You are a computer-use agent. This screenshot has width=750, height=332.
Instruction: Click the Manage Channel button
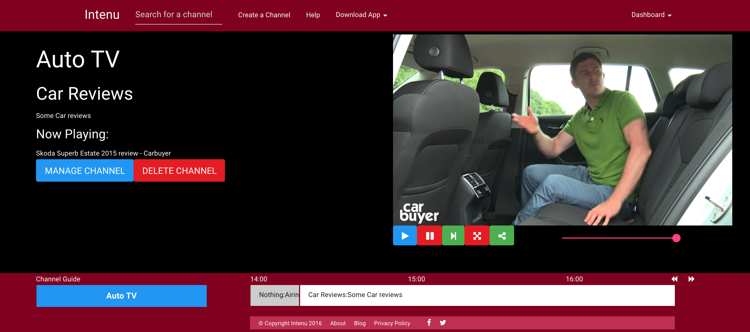(85, 171)
